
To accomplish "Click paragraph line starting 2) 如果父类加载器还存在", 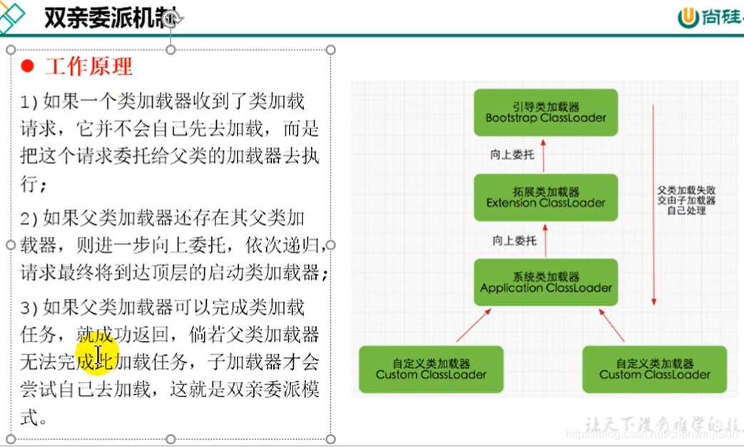I will (x=162, y=218).
